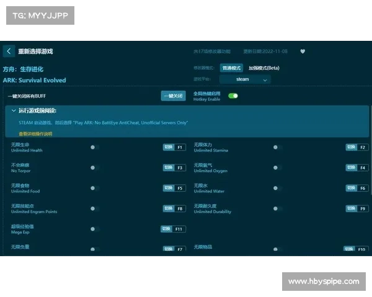The height and width of the screenshot is (297, 372).
Task: Open the steam platform dropdown
Action: [245, 79]
